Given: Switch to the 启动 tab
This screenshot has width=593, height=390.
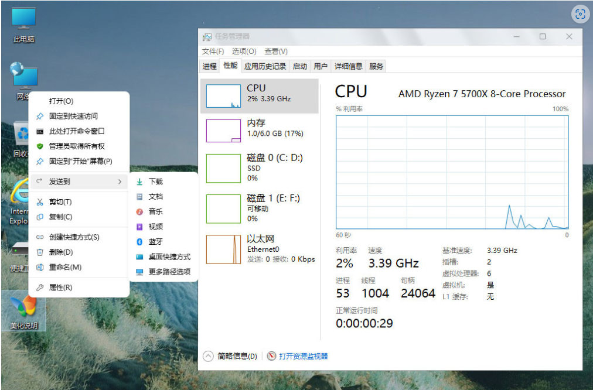Looking at the screenshot, I should 300,67.
